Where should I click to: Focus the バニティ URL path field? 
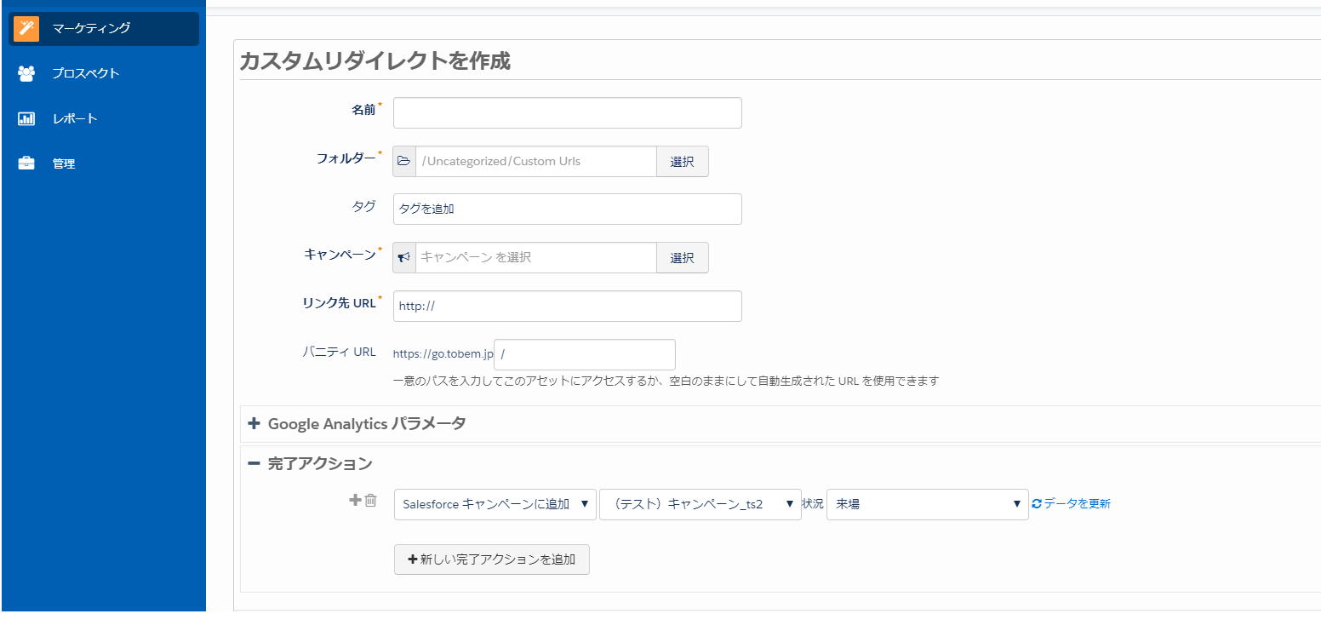tap(585, 354)
